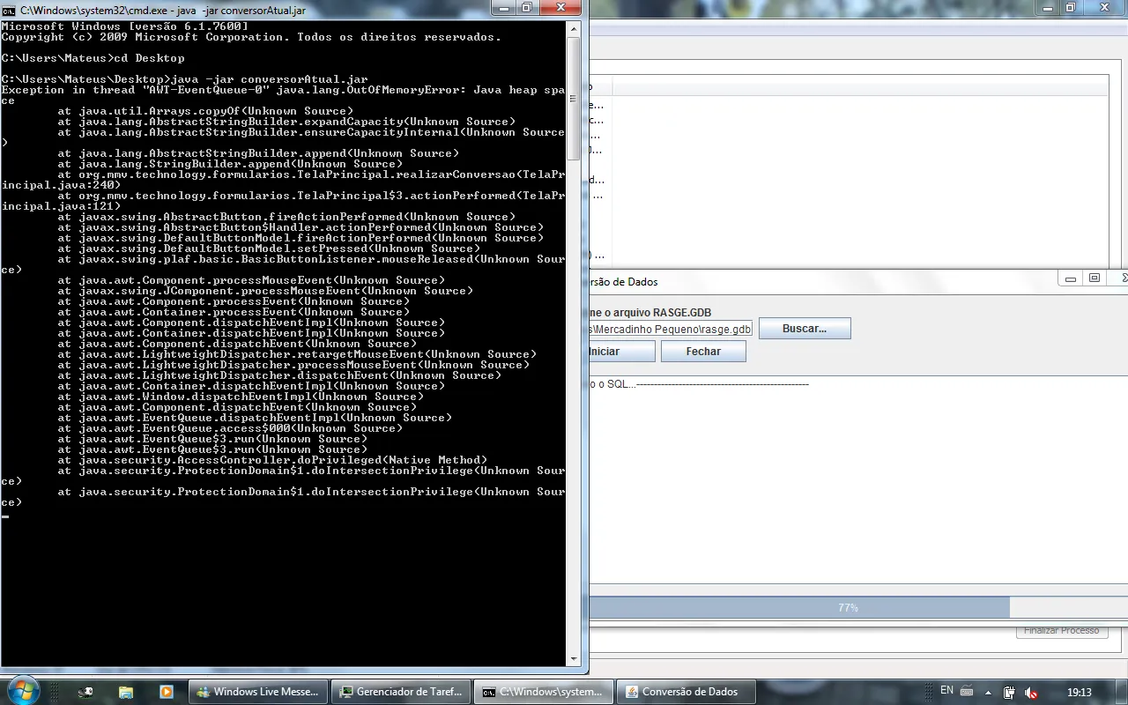This screenshot has width=1128, height=705.
Task: Click the Buscar... button
Action: 805,329
